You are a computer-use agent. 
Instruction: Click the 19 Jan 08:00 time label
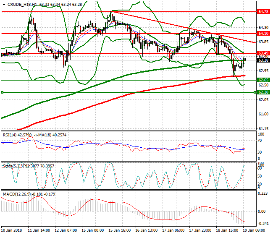point(254,230)
